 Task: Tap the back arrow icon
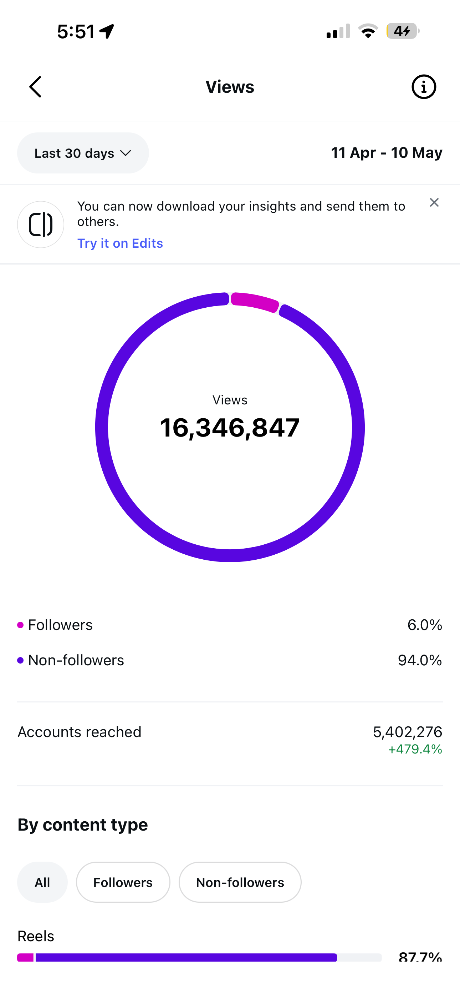(x=35, y=86)
